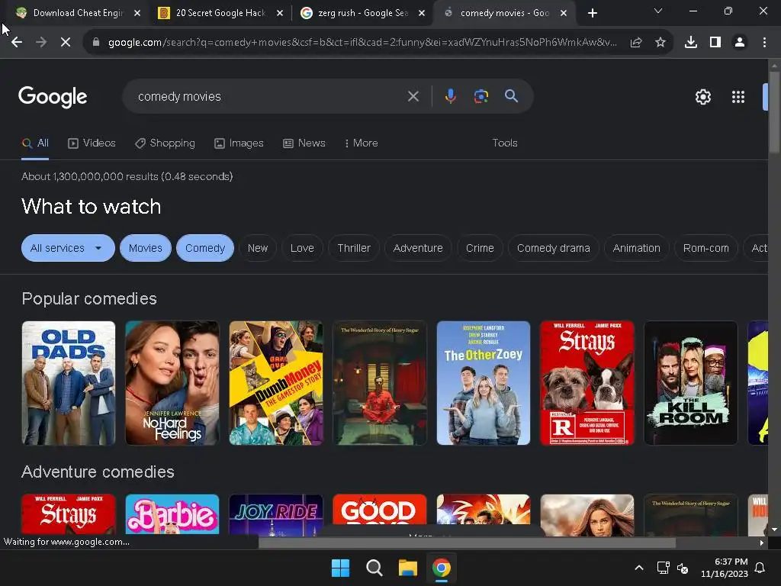Switch to the News results tab
The height and width of the screenshot is (586, 781).
(304, 143)
